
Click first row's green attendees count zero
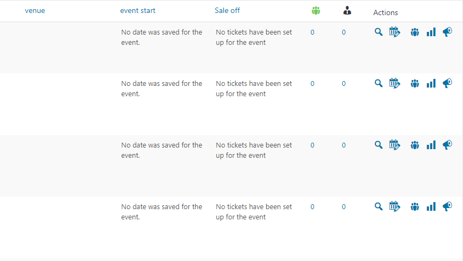click(x=313, y=32)
